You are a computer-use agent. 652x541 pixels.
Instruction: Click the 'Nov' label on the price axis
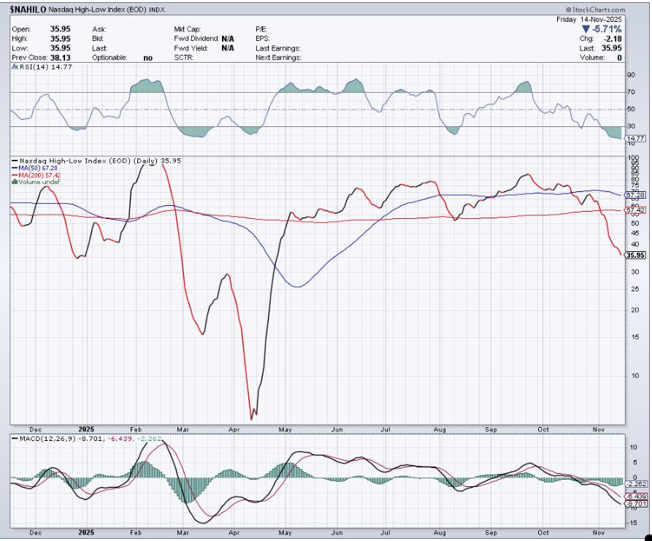pos(599,429)
